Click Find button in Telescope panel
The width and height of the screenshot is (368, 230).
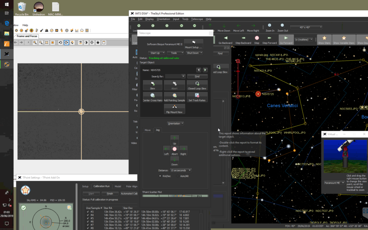pyautogui.click(x=197, y=76)
